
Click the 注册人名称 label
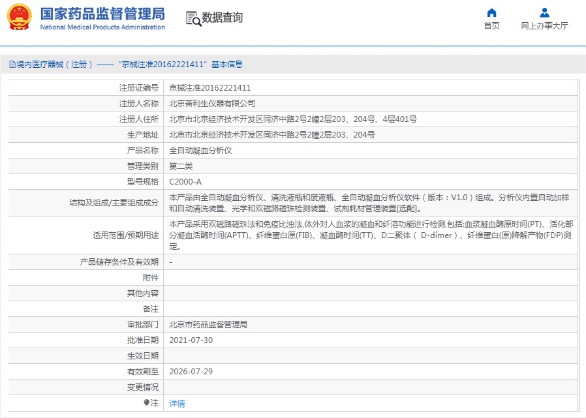(138, 104)
